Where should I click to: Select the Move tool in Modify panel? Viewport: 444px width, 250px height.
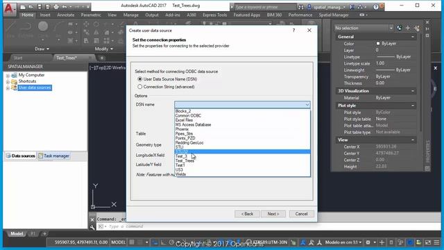point(86,24)
